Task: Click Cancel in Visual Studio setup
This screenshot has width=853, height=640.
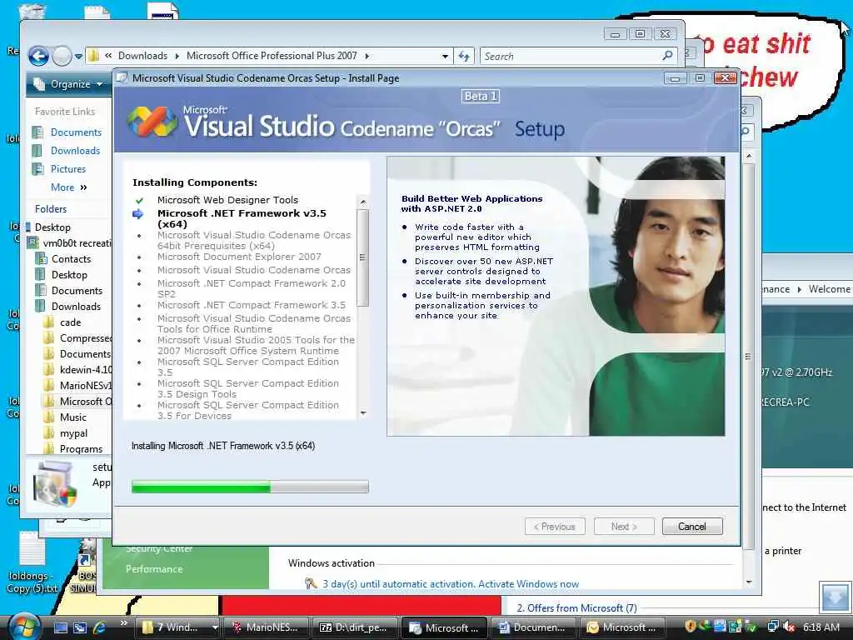Action: click(x=692, y=527)
